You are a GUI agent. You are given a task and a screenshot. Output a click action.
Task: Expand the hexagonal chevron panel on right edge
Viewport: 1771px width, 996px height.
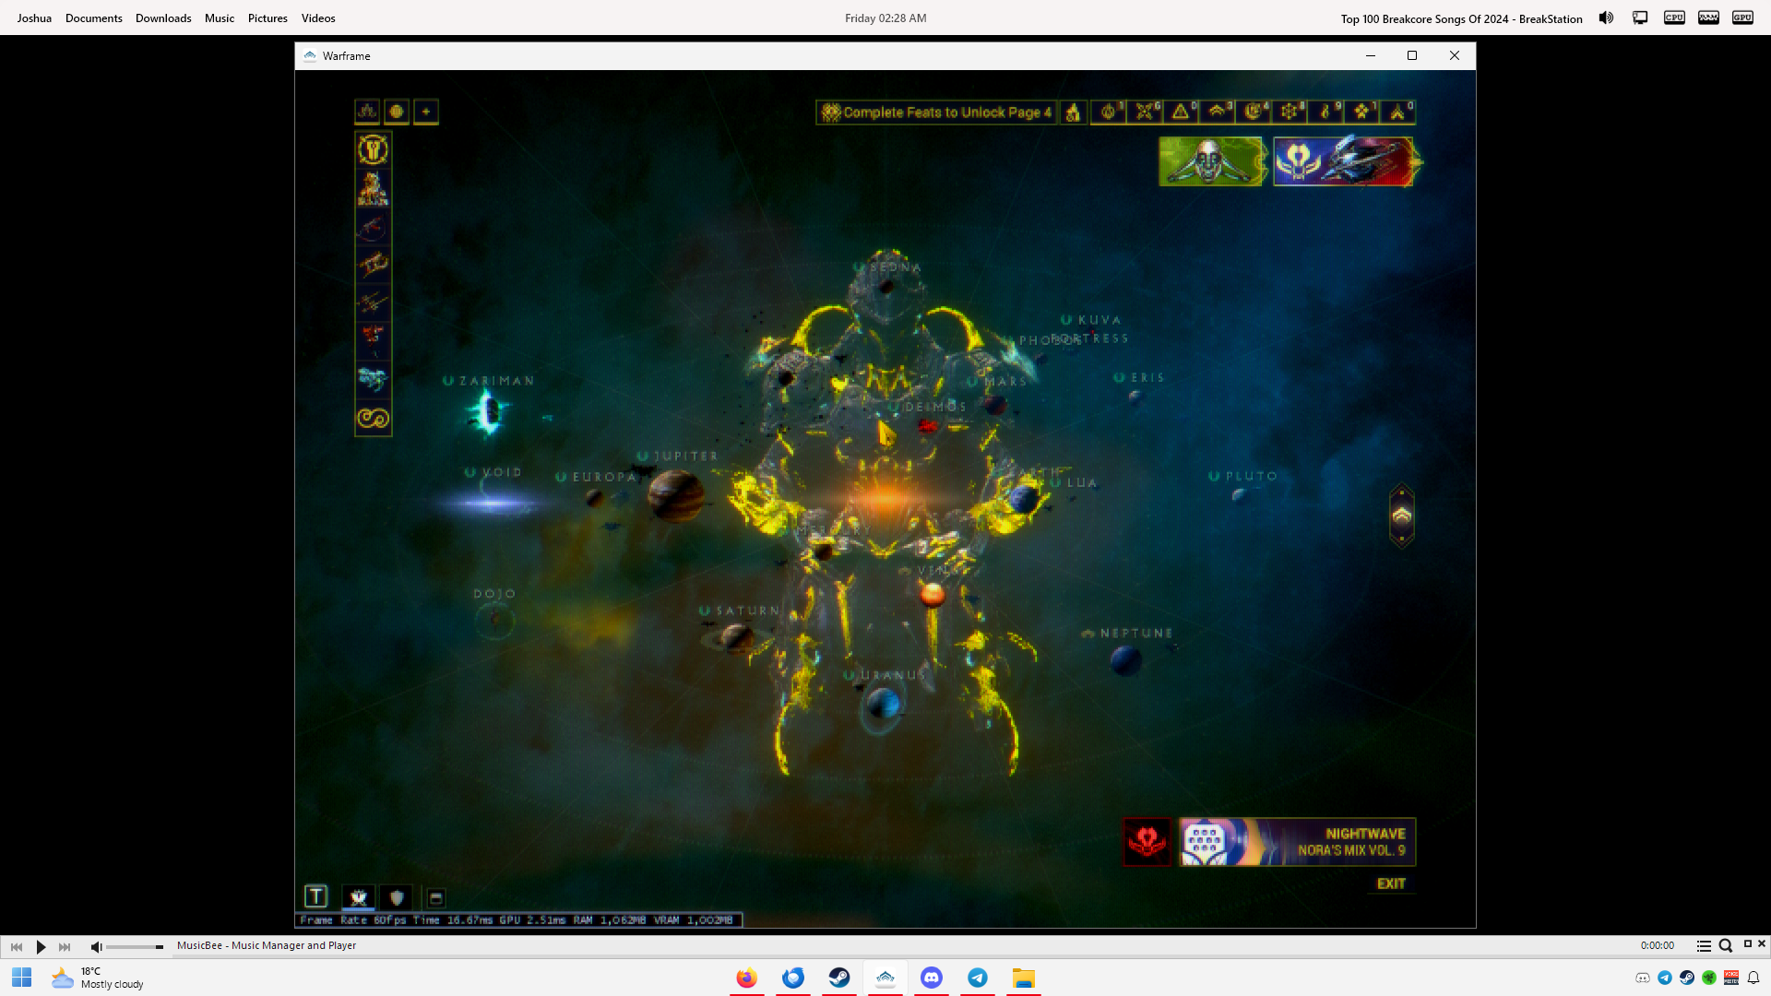[1402, 516]
